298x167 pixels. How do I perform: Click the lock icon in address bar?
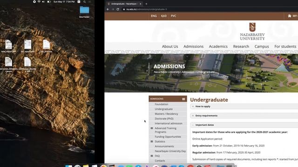point(124,9)
